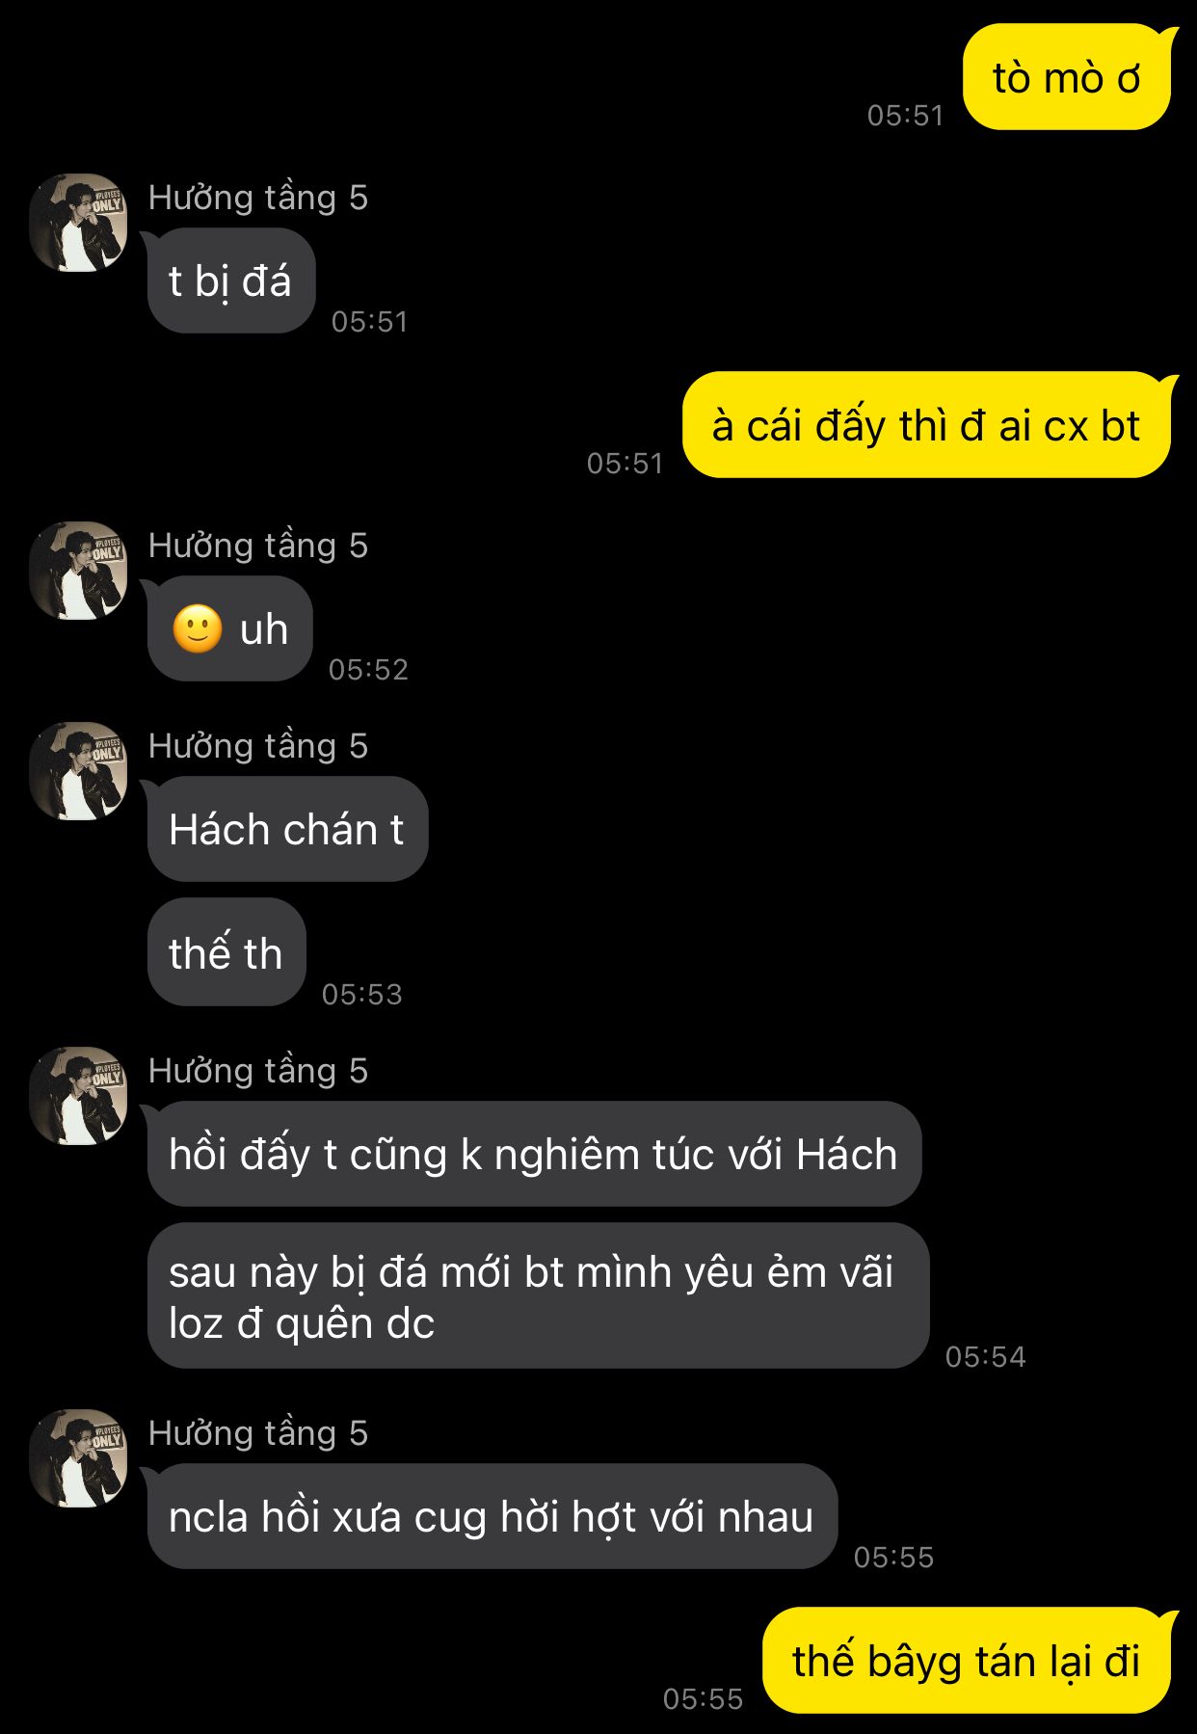Tap the avatar beside the 'uh' message
The width and height of the screenshot is (1197, 1734).
[x=78, y=571]
